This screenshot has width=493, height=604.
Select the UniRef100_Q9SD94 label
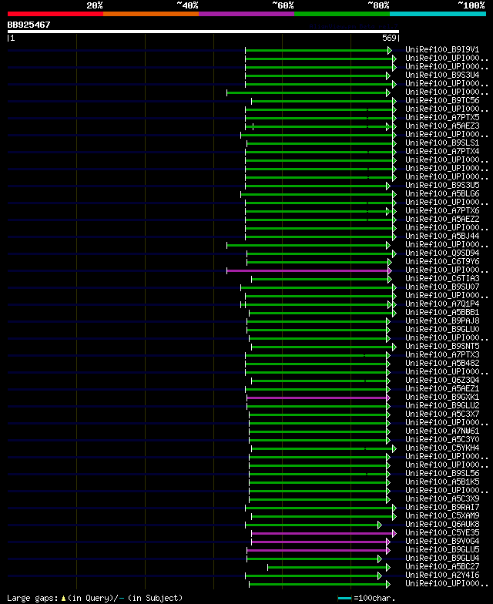[x=442, y=253]
